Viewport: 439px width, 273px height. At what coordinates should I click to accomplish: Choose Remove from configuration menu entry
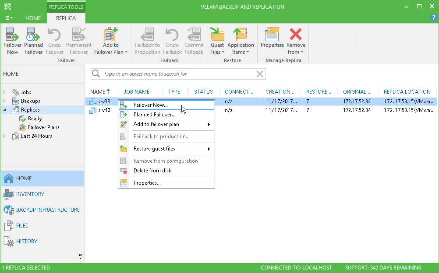click(x=166, y=161)
